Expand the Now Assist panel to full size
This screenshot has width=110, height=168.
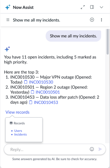(83, 7)
